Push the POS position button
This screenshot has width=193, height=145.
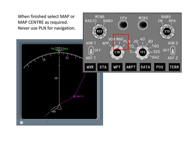(160, 67)
